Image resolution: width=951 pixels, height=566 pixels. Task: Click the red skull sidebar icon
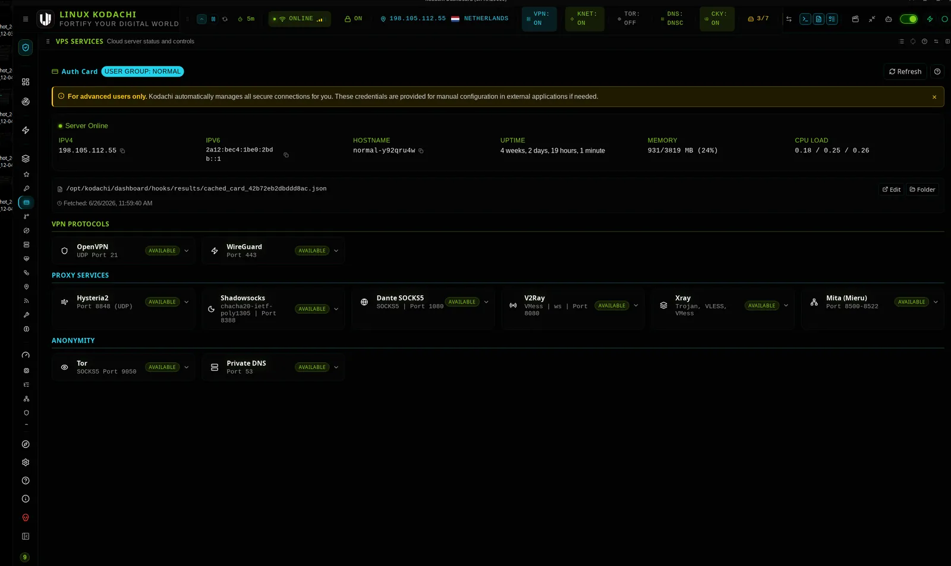pyautogui.click(x=26, y=518)
